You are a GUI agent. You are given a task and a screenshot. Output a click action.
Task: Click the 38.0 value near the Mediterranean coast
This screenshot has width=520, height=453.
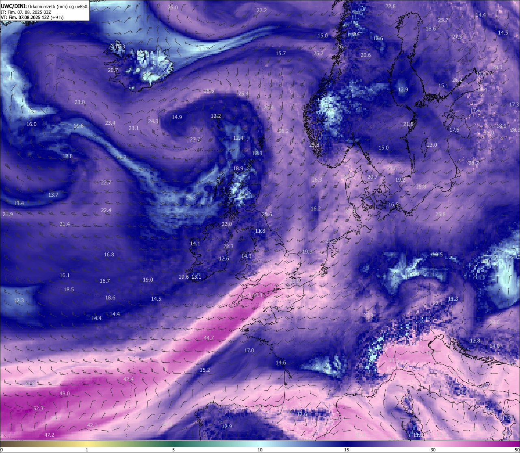pos(393,360)
